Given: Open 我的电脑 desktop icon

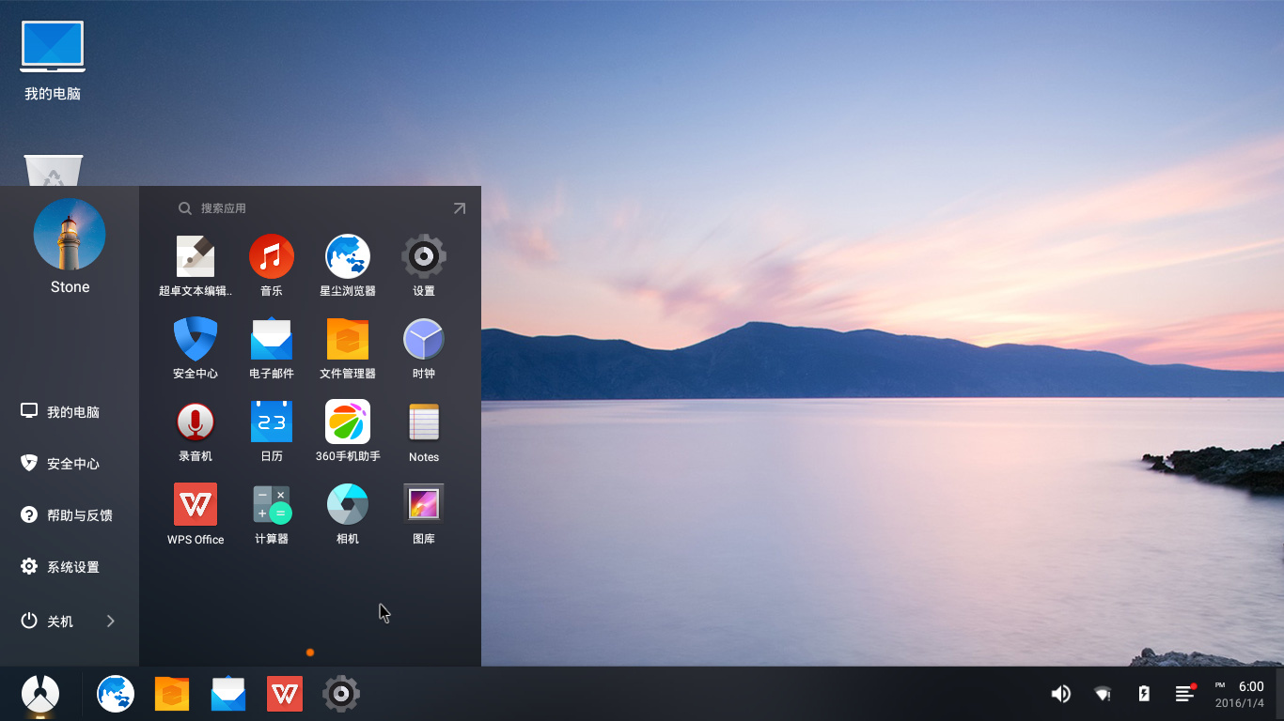Looking at the screenshot, I should point(53,60).
